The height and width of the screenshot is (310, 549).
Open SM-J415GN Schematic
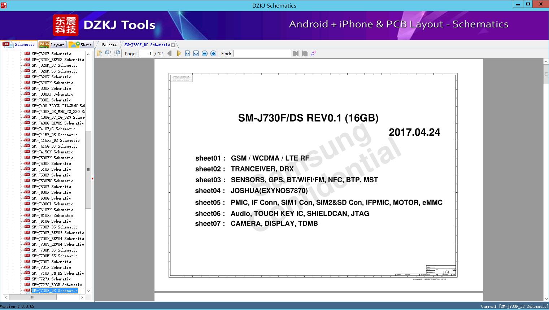click(x=52, y=152)
